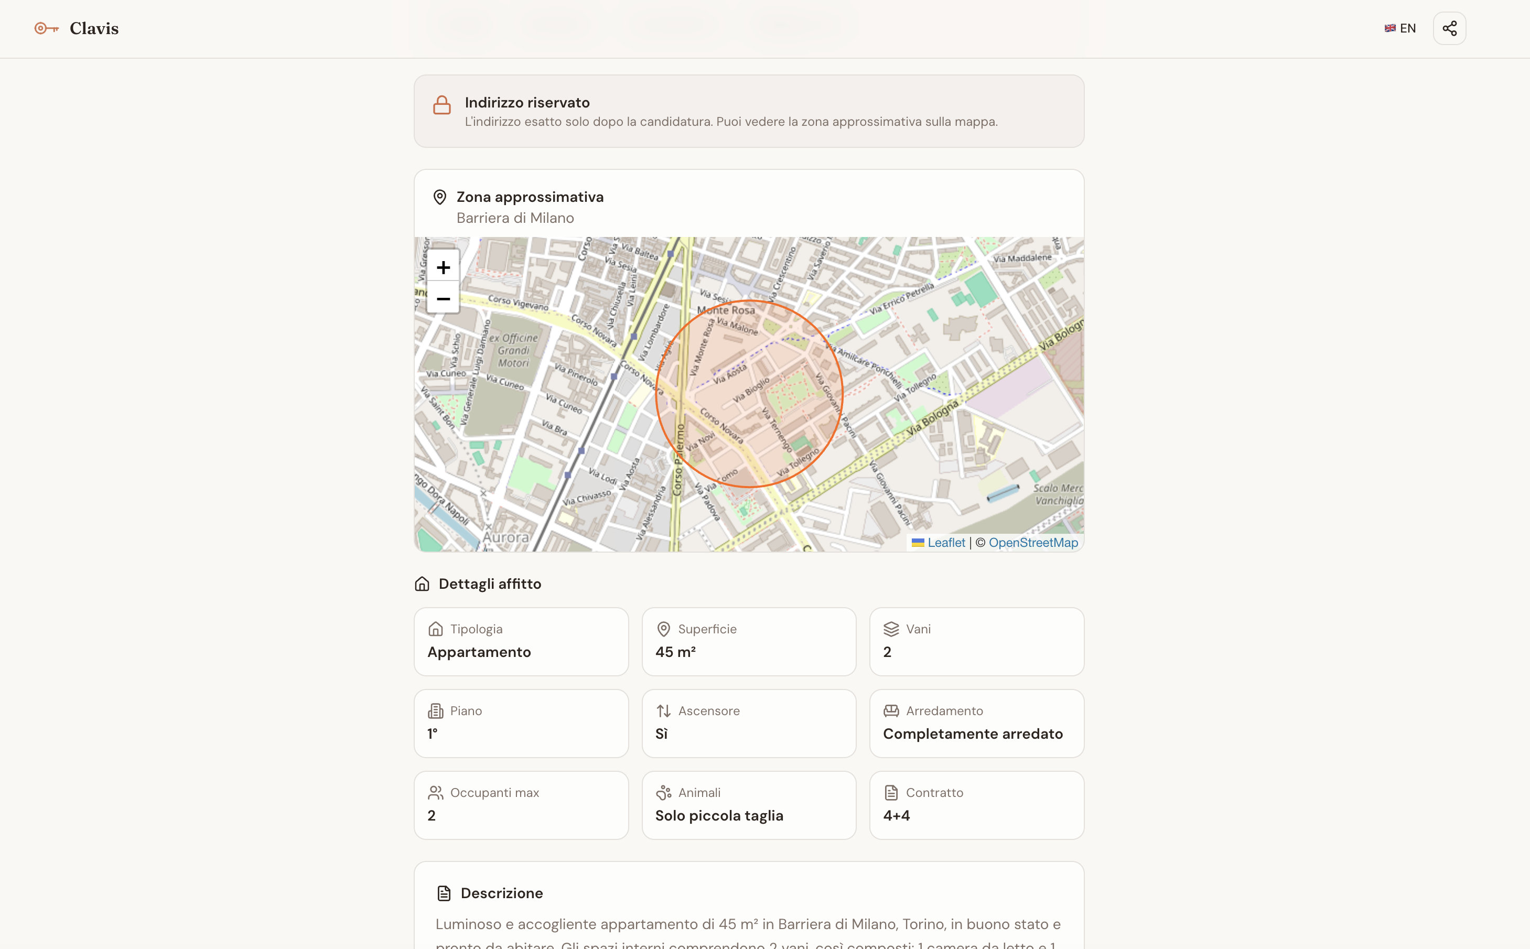1530x949 pixels.
Task: Click the lock icon beside Indirizzo riservato
Action: pos(442,105)
